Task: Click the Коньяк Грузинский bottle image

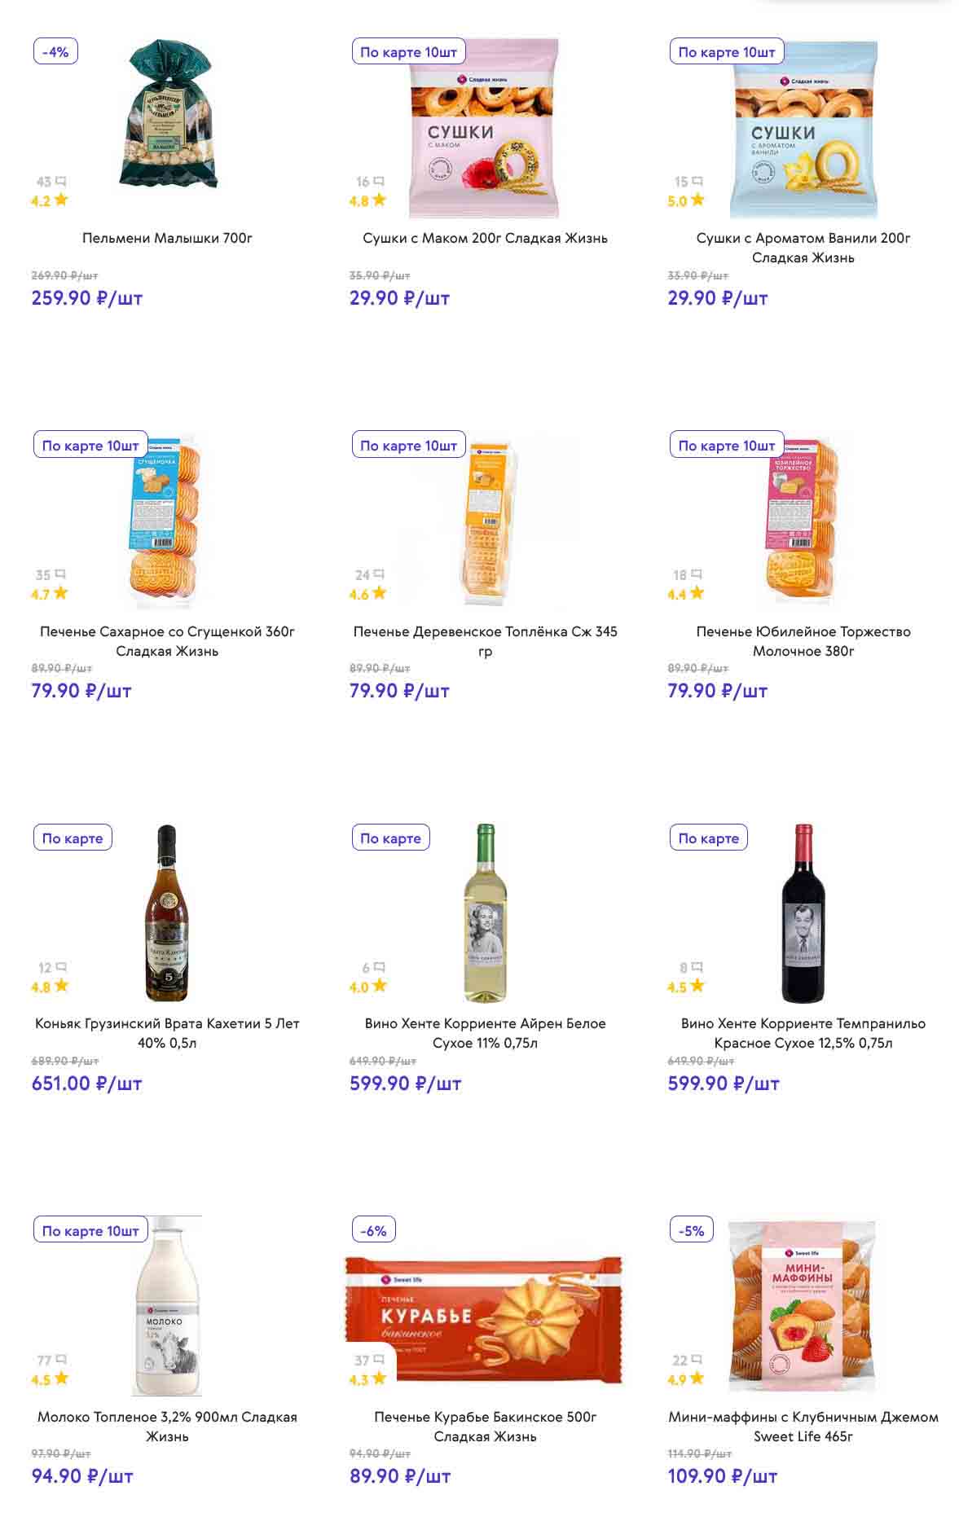Action: tap(166, 913)
